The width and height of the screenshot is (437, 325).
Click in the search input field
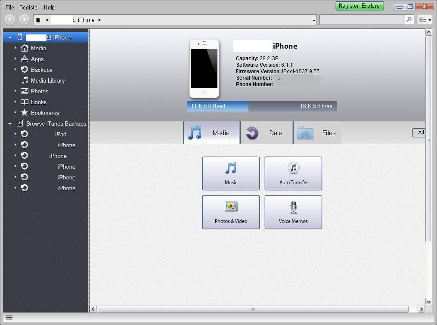coord(362,19)
